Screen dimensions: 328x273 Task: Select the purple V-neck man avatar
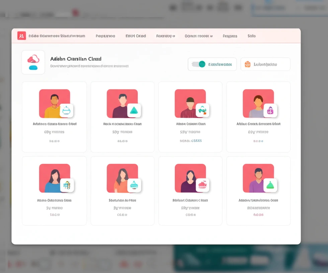point(258,178)
